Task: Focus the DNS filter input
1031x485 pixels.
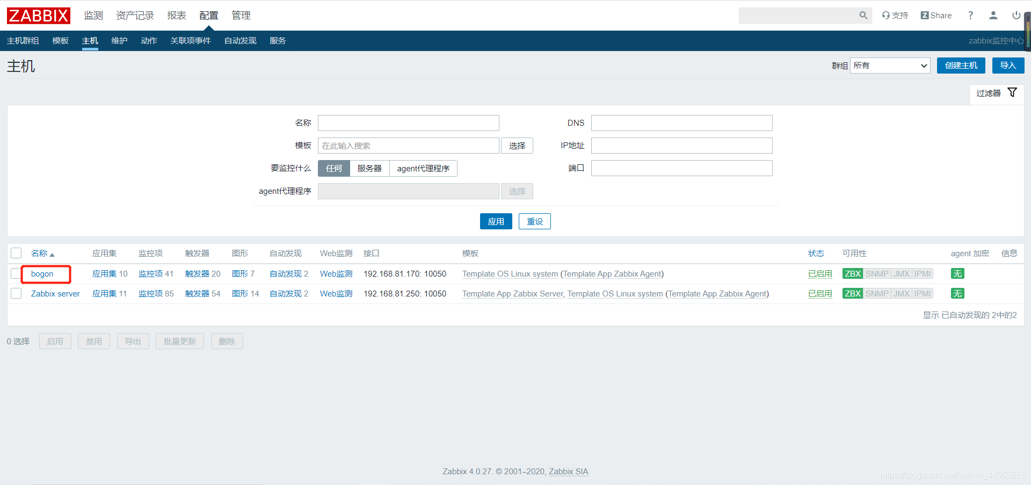Action: [682, 123]
